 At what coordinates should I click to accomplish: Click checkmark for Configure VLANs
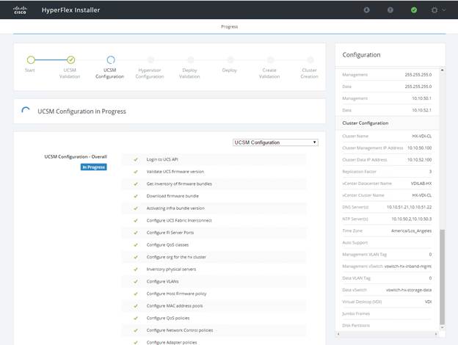(x=136, y=282)
